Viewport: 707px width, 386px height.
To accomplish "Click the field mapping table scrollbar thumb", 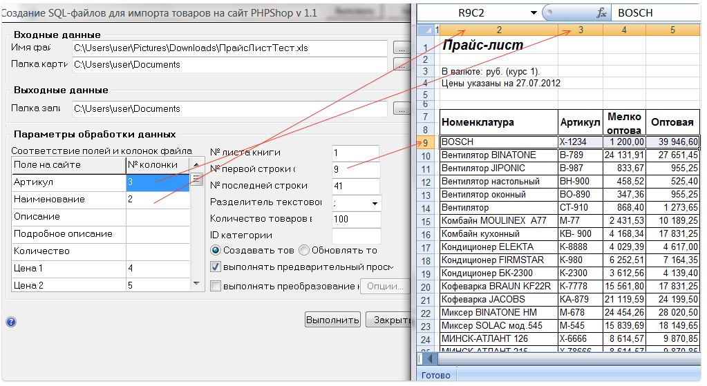I will (196, 180).
